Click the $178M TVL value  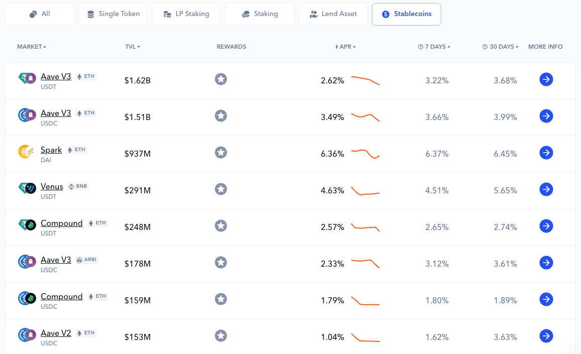138,264
